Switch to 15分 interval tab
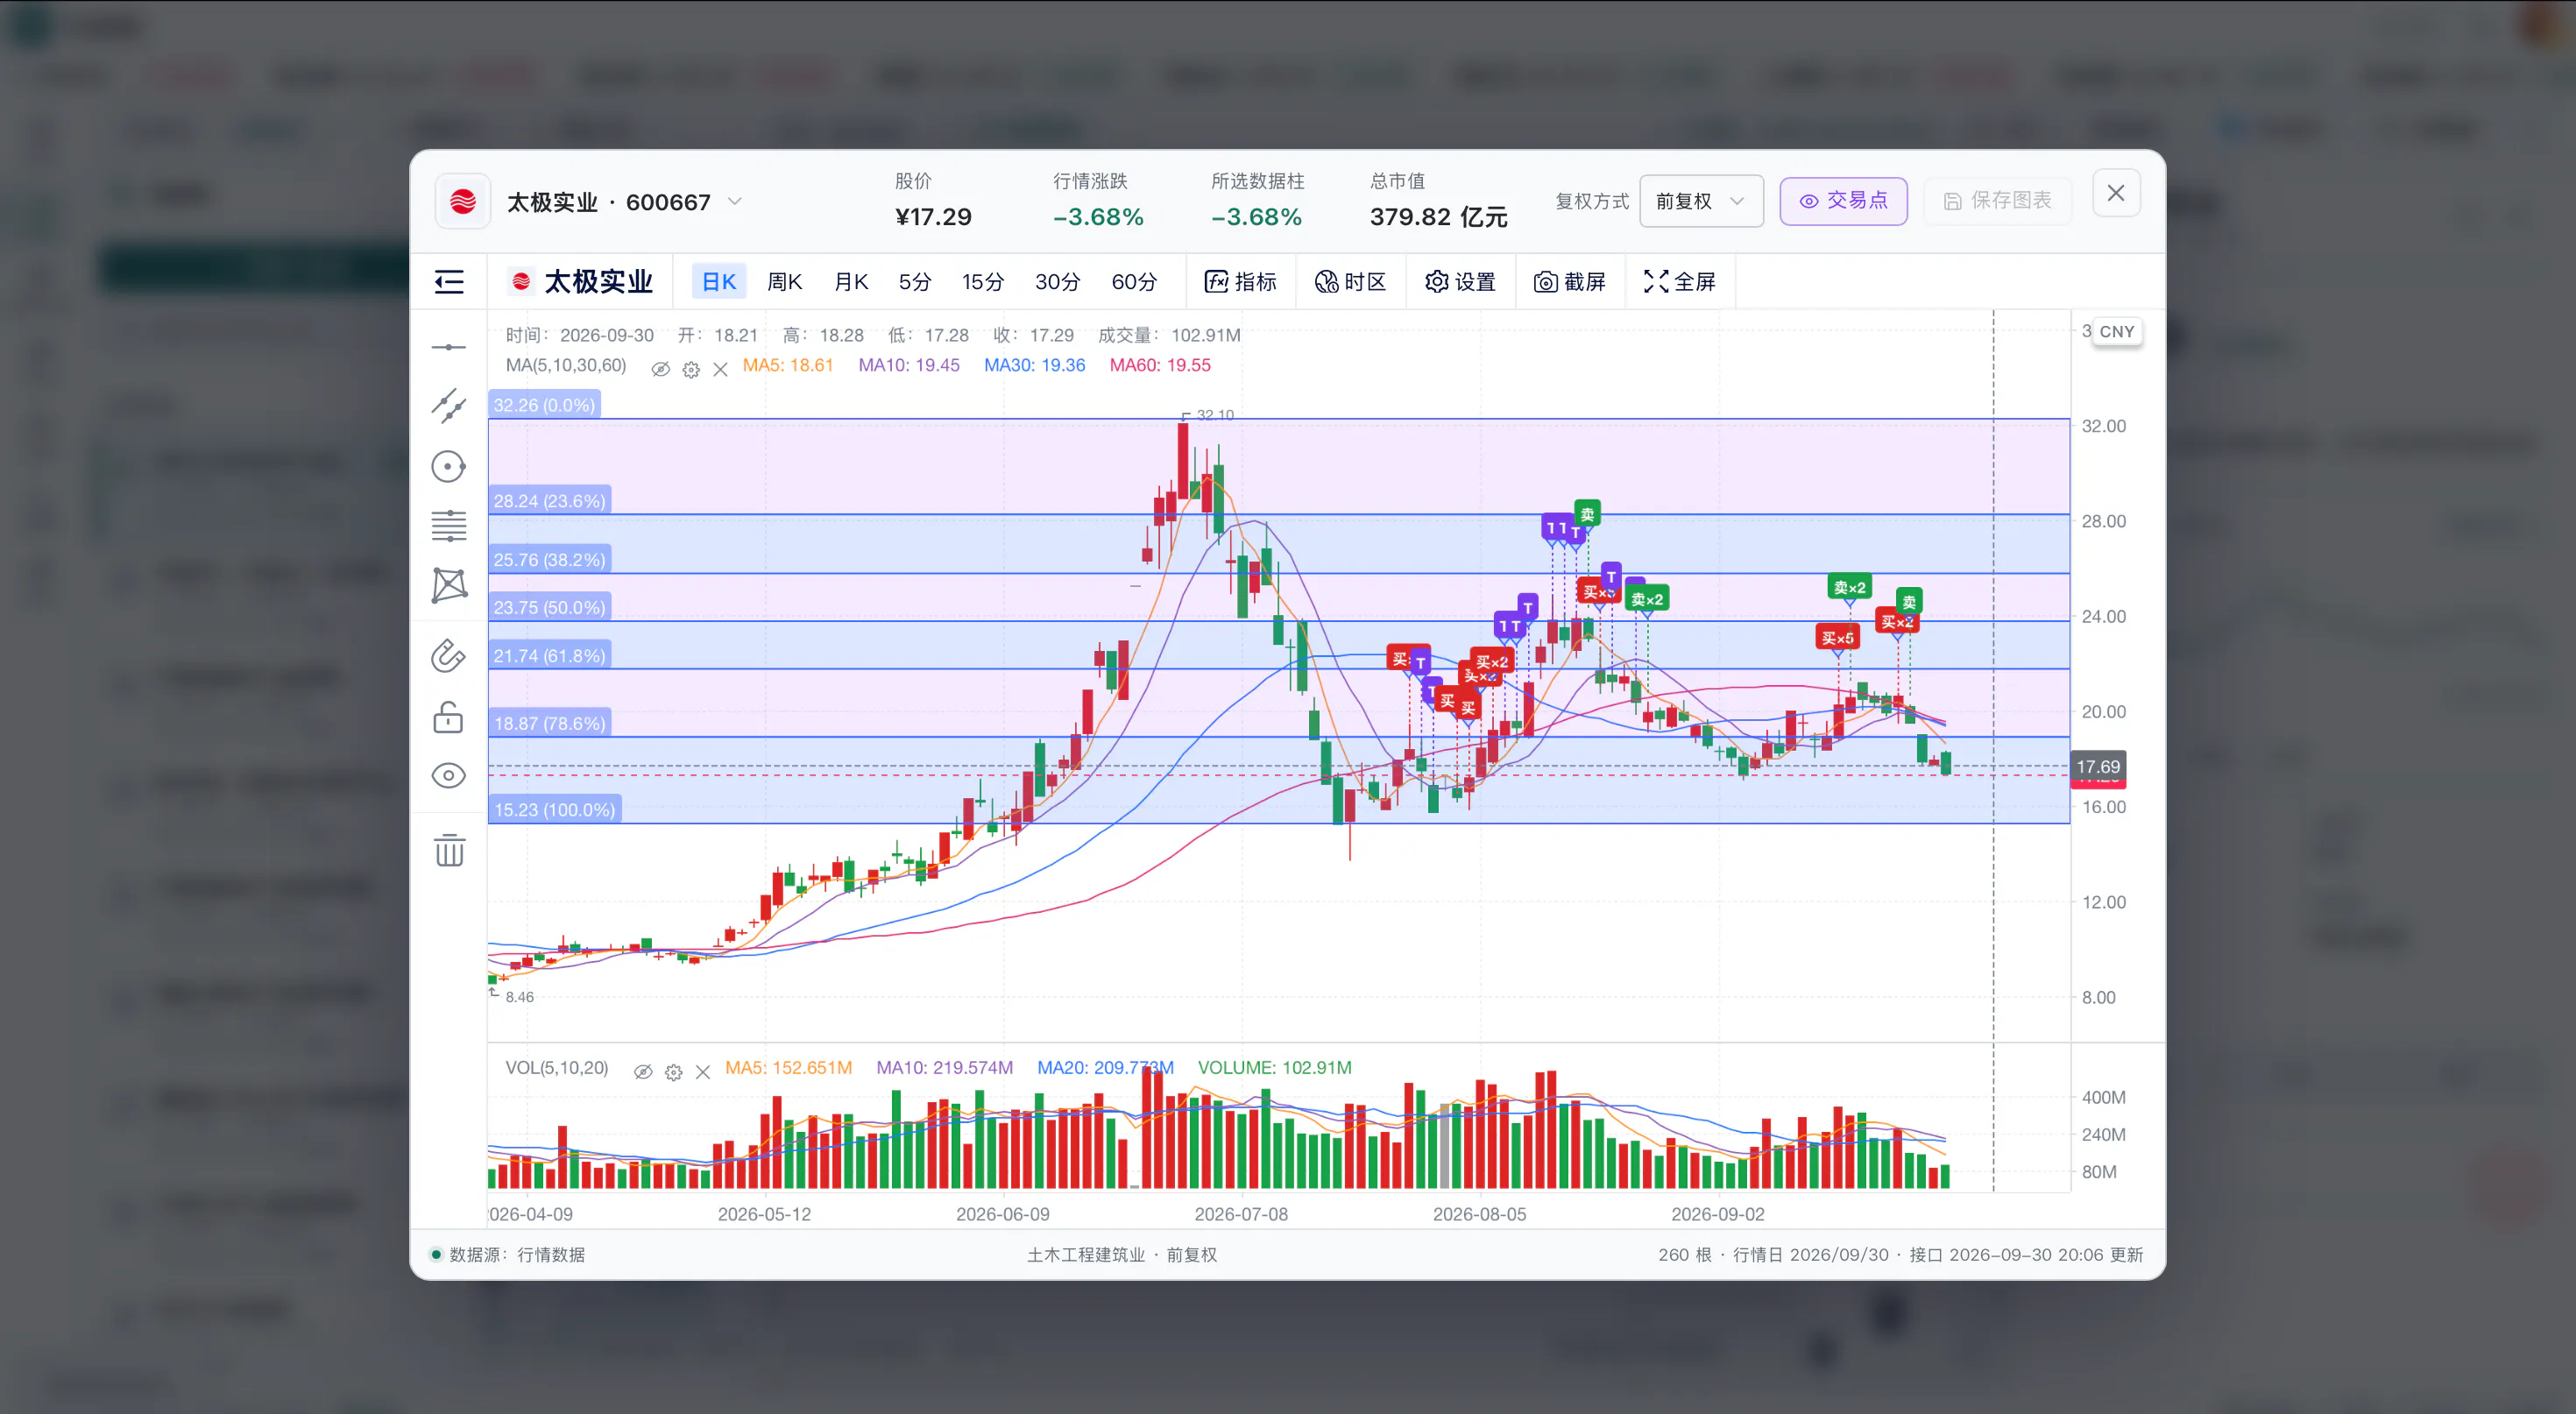 click(983, 282)
